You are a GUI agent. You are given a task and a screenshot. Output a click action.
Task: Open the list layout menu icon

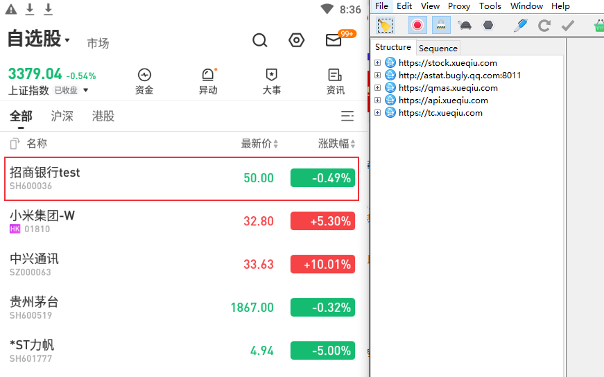(347, 116)
